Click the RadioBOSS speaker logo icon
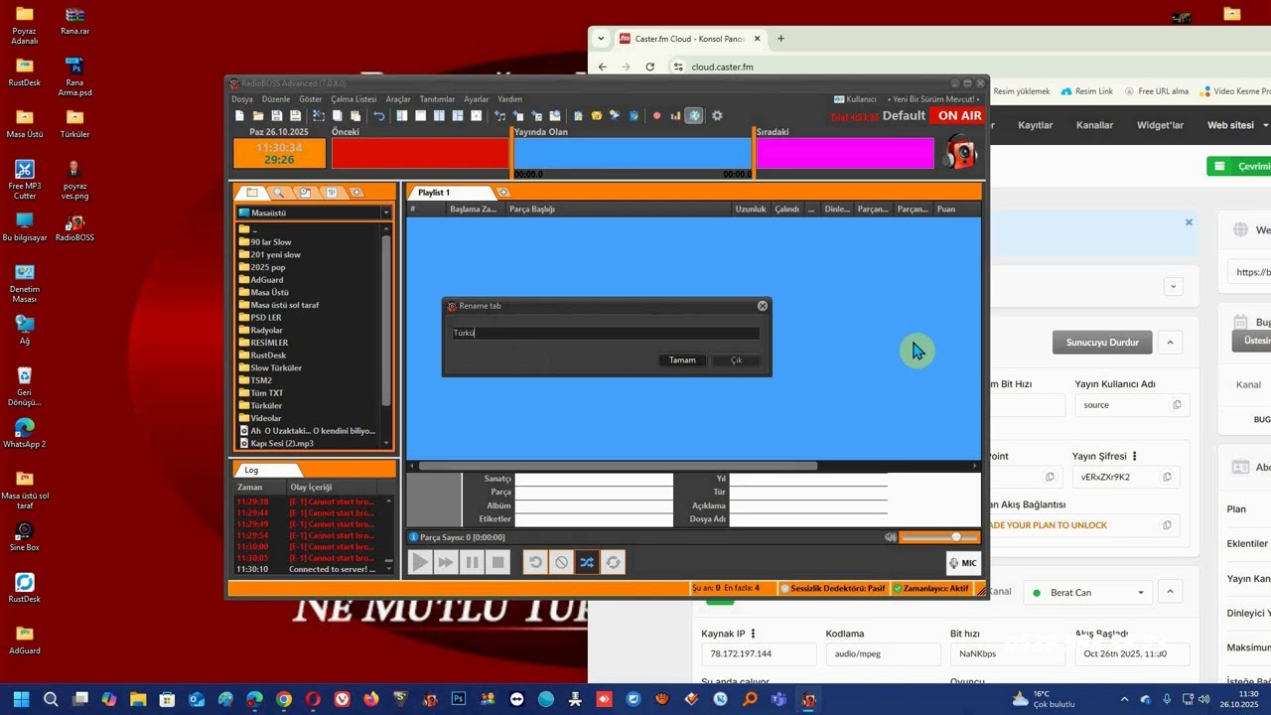 pos(960,153)
